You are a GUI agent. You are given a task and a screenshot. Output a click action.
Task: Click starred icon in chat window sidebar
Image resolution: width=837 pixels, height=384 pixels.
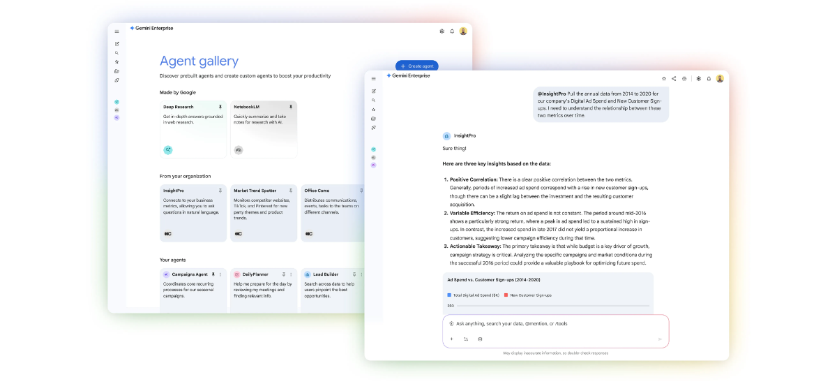pos(374,110)
